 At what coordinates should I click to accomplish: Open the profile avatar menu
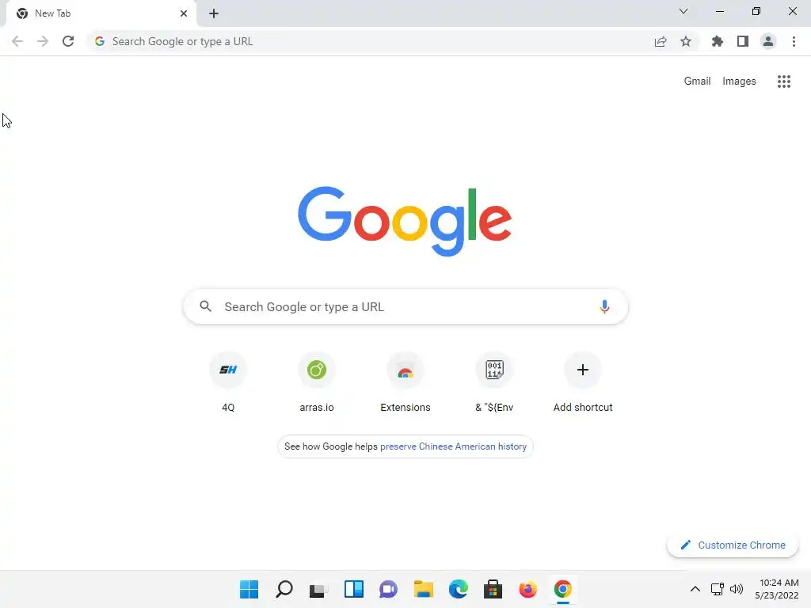pos(768,41)
